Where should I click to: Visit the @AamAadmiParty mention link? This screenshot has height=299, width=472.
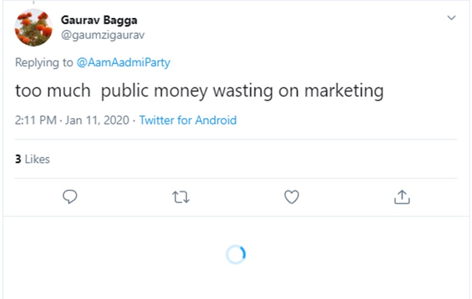coord(123,63)
